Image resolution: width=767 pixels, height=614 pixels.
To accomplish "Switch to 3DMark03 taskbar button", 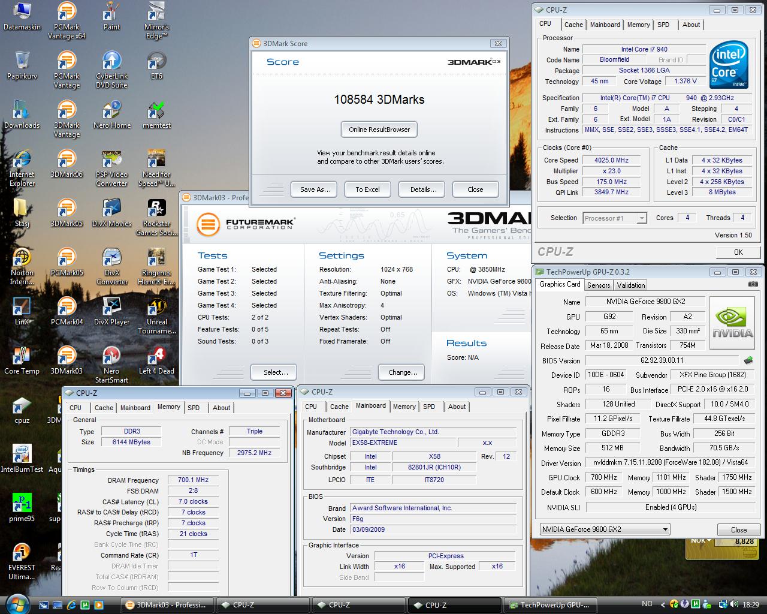I will pyautogui.click(x=167, y=605).
